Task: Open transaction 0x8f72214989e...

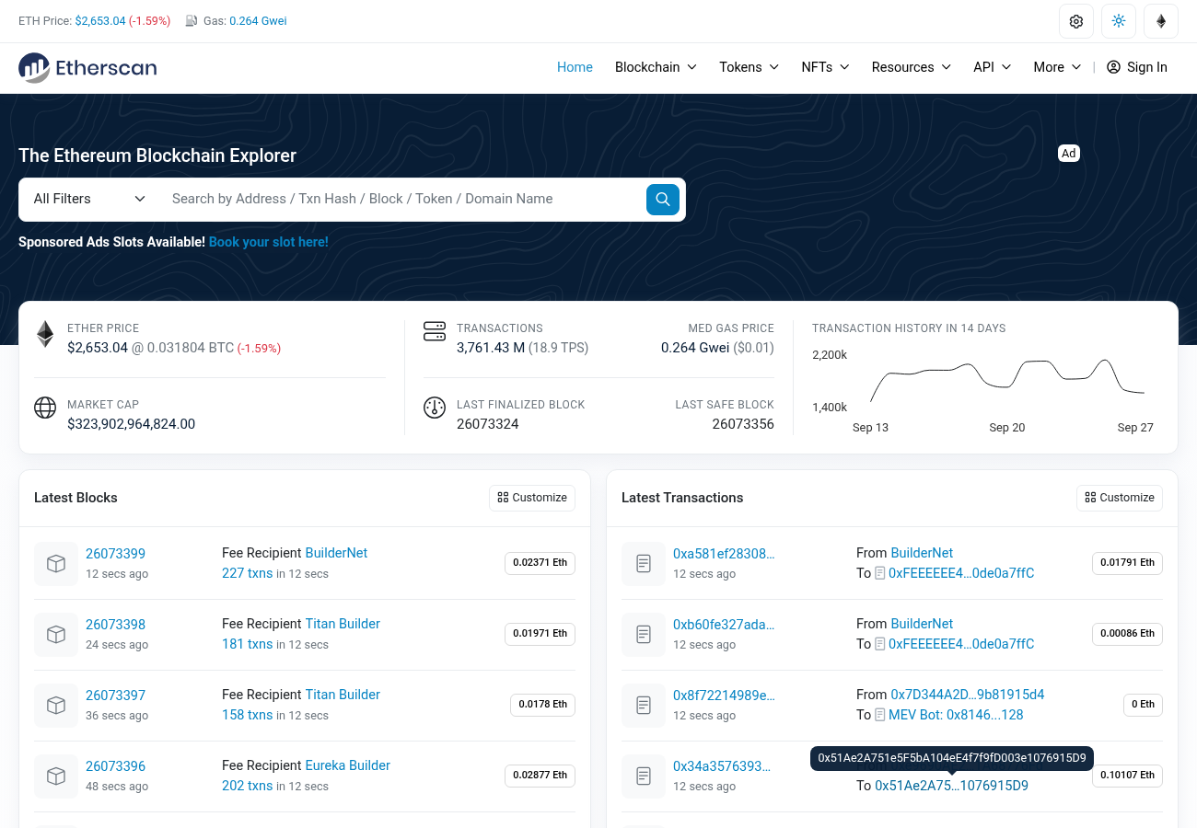Action: (x=724, y=696)
